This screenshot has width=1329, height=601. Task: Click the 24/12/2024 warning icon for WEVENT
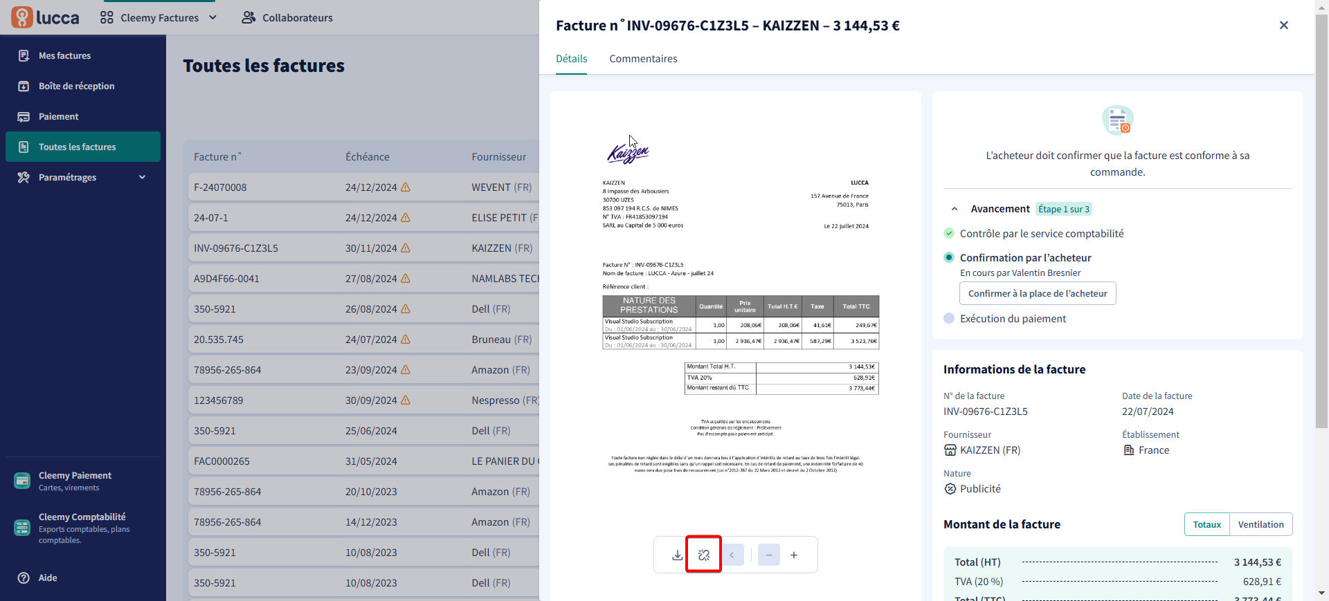click(x=406, y=187)
